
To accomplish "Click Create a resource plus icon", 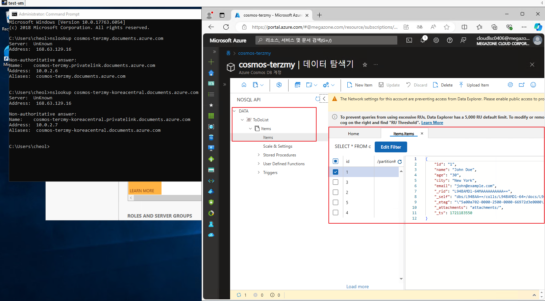I will coord(211,62).
